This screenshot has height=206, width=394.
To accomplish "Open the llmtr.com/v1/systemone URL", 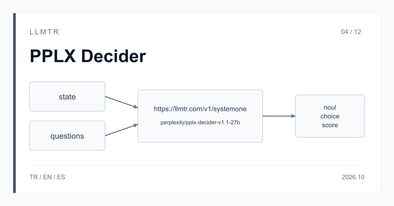I will (x=200, y=109).
